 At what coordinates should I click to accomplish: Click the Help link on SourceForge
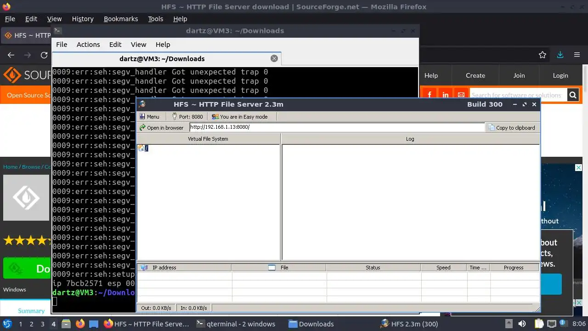click(x=431, y=75)
